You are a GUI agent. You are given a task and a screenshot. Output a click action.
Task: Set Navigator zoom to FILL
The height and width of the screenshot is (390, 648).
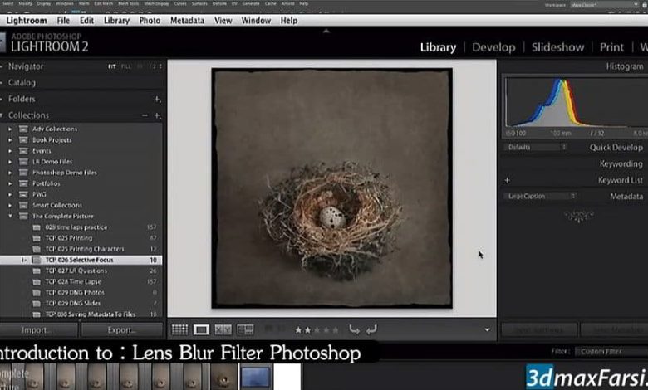point(126,66)
